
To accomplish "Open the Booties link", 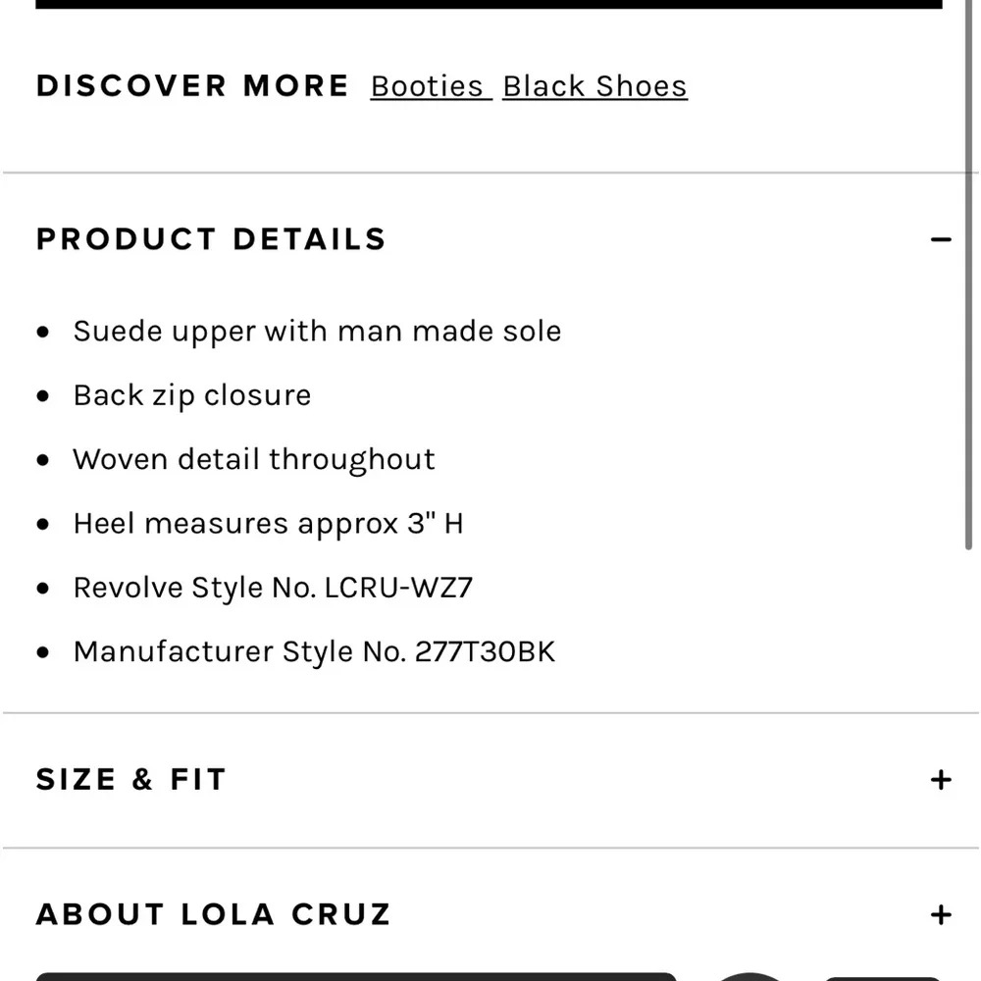I will click(x=428, y=86).
